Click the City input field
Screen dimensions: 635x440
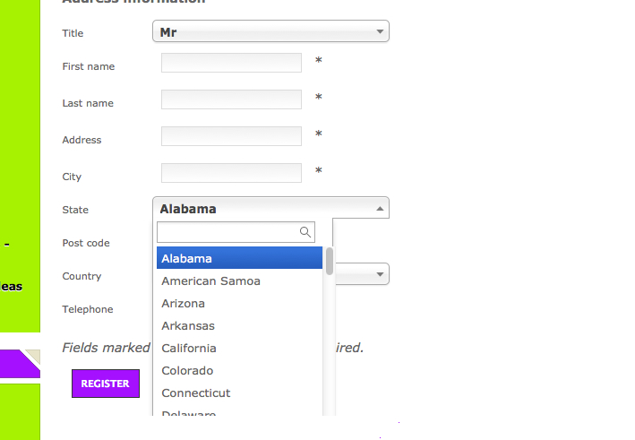[x=231, y=173]
